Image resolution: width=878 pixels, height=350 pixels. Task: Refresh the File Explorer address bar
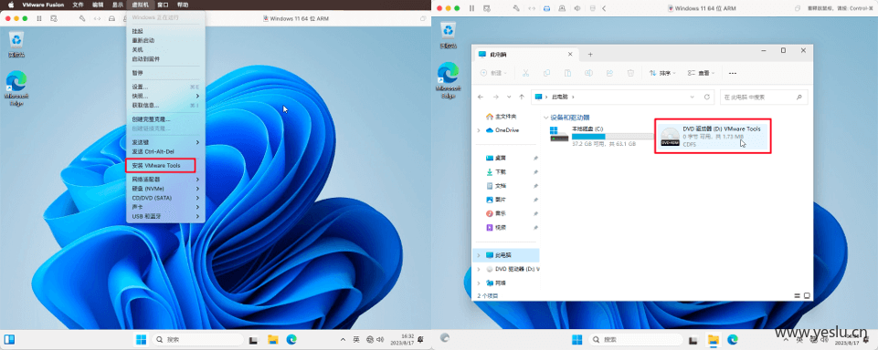pyautogui.click(x=706, y=97)
